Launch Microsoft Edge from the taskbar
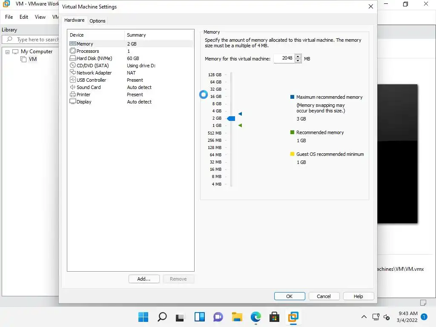The width and height of the screenshot is (436, 327). tap(256, 317)
